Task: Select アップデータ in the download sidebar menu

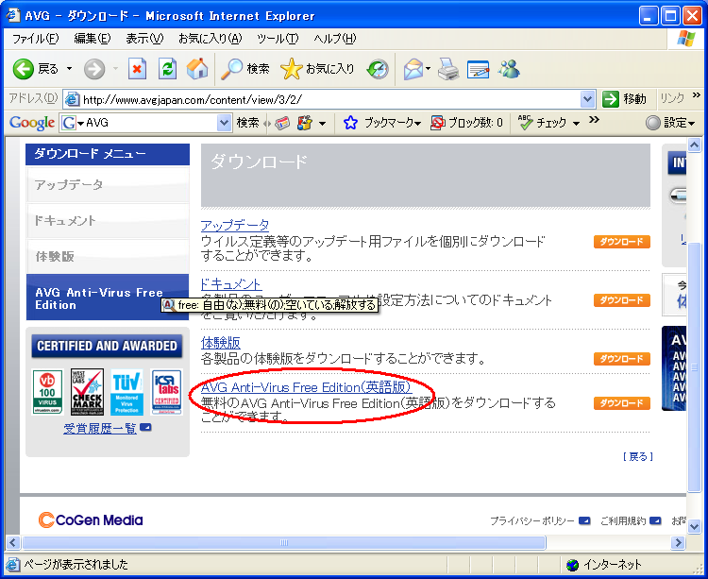Action: (x=108, y=184)
